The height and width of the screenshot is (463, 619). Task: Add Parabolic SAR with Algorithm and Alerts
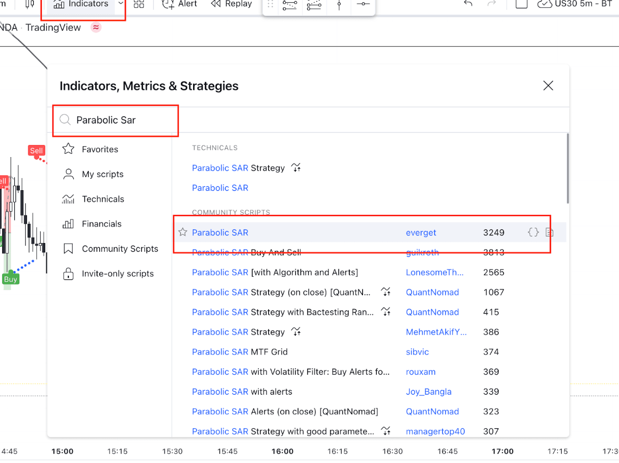[x=275, y=272]
